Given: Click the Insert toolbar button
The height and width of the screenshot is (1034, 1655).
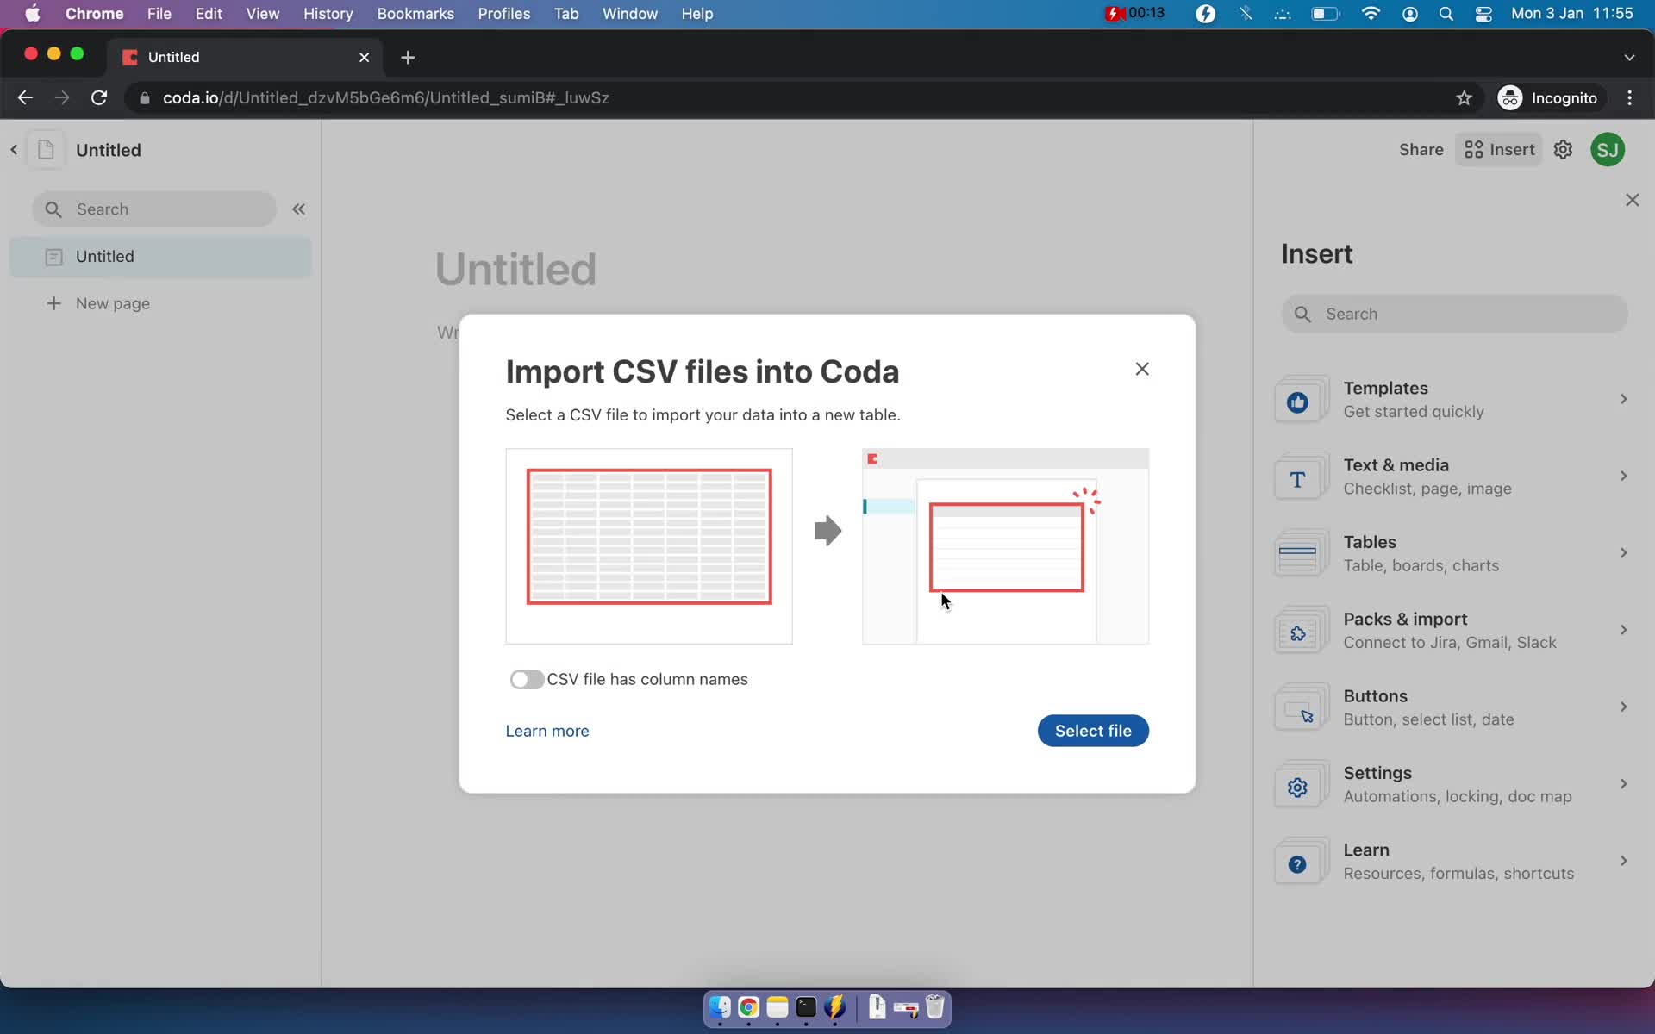Looking at the screenshot, I should point(1499,150).
